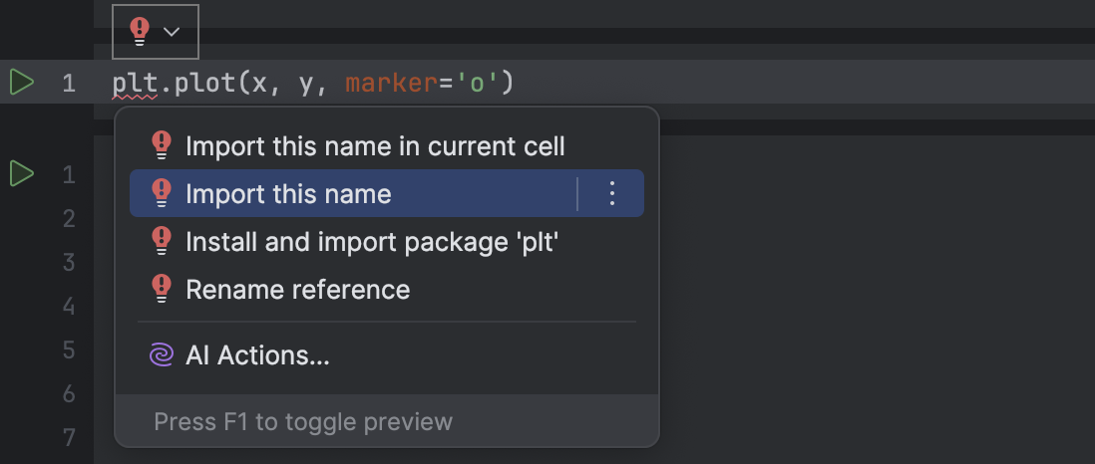Choose the 'Rename reference' quick fix
The width and height of the screenshot is (1095, 464).
[x=297, y=290]
